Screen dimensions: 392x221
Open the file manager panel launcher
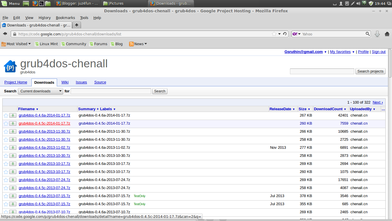(x=48, y=3)
